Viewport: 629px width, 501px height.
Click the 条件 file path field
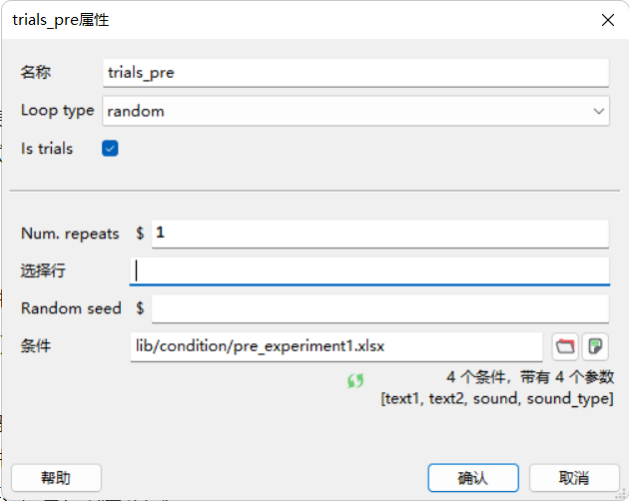(x=336, y=346)
